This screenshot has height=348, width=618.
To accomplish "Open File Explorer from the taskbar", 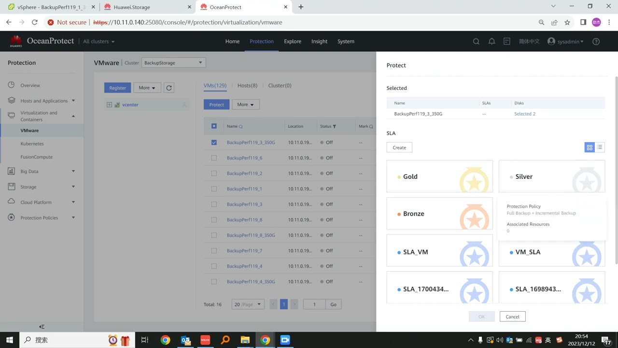I will click(245, 340).
